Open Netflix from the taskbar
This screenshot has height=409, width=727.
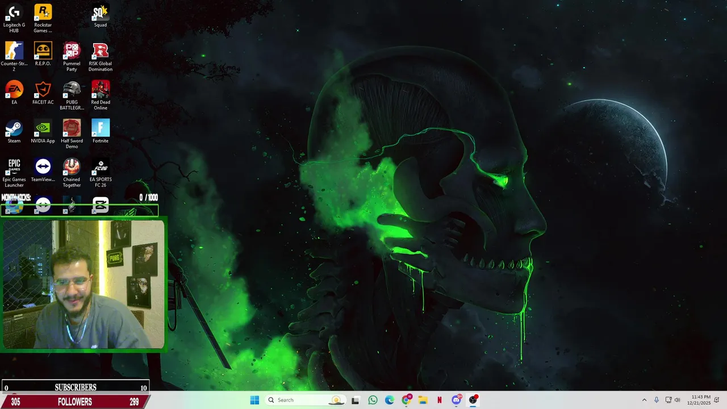point(439,400)
